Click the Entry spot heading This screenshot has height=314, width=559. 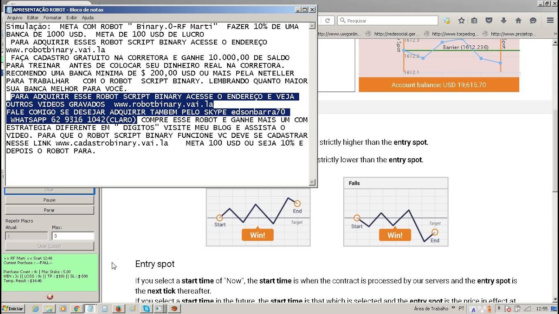155,264
